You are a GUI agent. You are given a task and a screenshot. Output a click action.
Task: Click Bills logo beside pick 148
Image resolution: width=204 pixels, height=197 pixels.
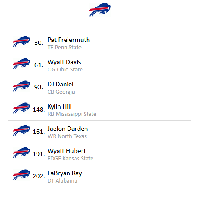[21, 108]
